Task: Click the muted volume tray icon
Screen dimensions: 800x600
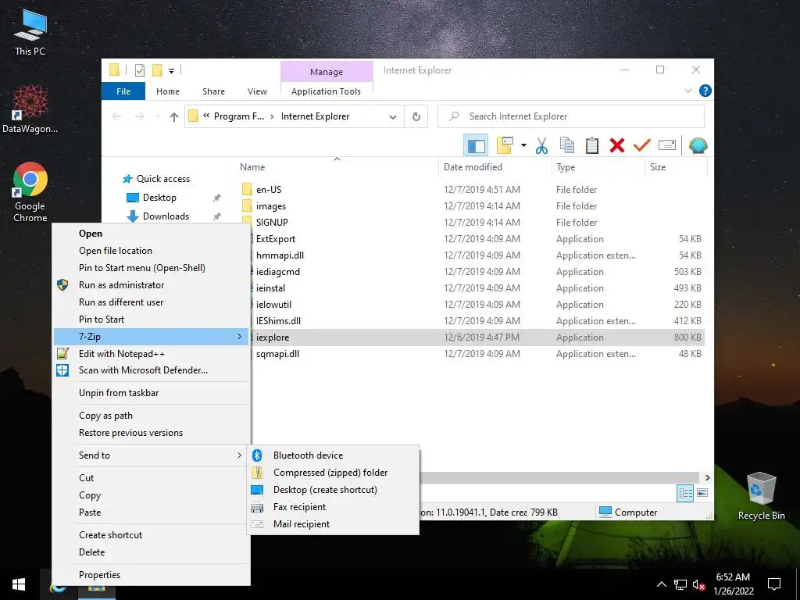Action: tap(699, 584)
